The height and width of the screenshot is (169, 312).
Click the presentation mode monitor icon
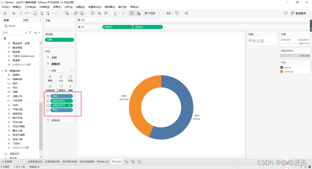pos(177,13)
